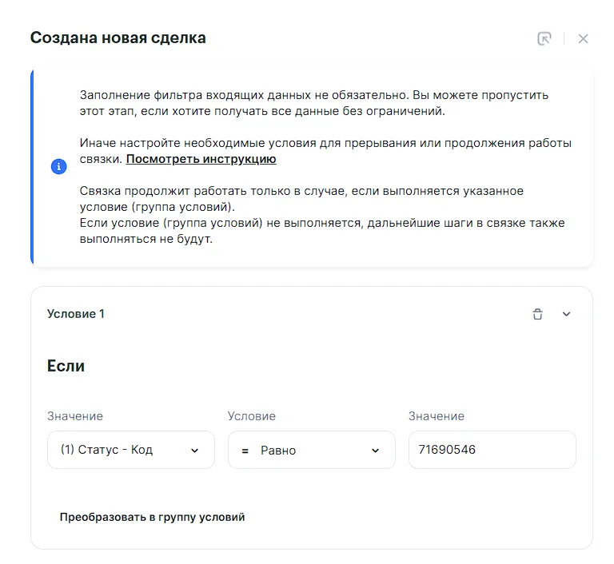Open the "Посмотреть инструкцию" link
614x564 pixels.
coord(201,159)
